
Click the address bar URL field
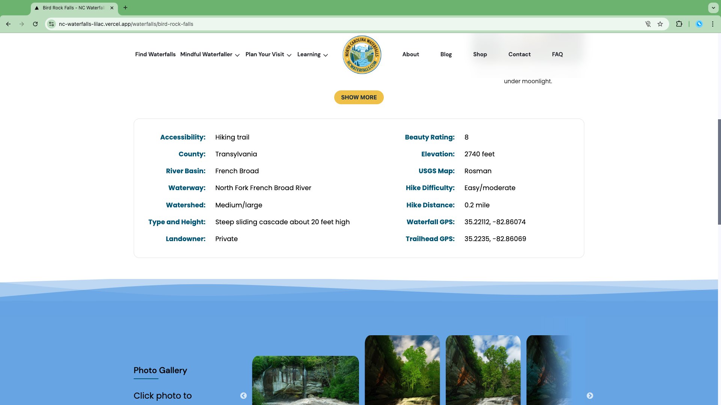(x=345, y=24)
